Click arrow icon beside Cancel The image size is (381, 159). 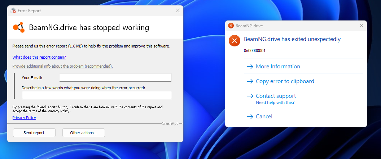coord(250,117)
